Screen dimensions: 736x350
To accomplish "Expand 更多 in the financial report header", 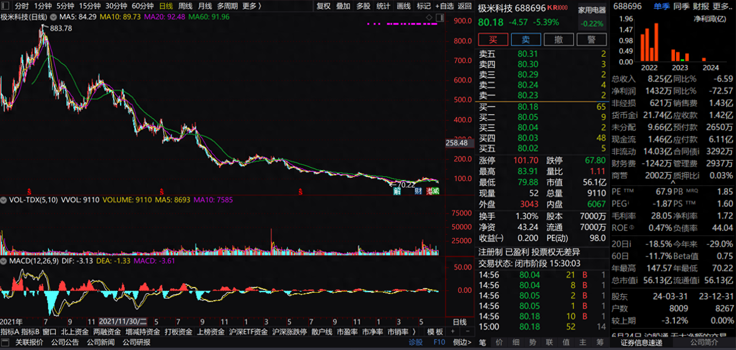I will click(723, 7).
